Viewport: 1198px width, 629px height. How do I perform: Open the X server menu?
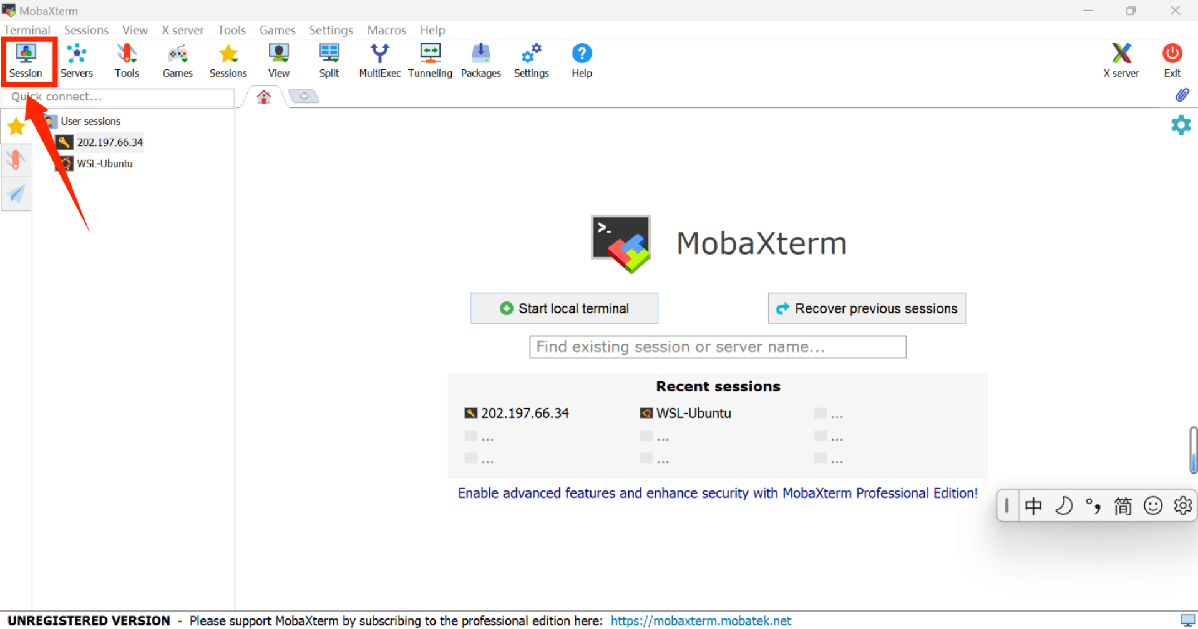click(x=182, y=30)
